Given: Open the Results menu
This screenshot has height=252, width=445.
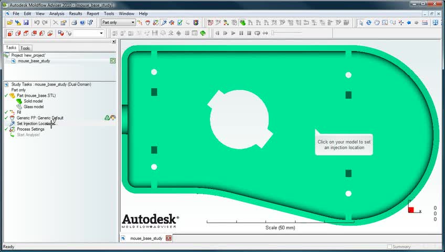Looking at the screenshot, I should pyautogui.click(x=75, y=14).
